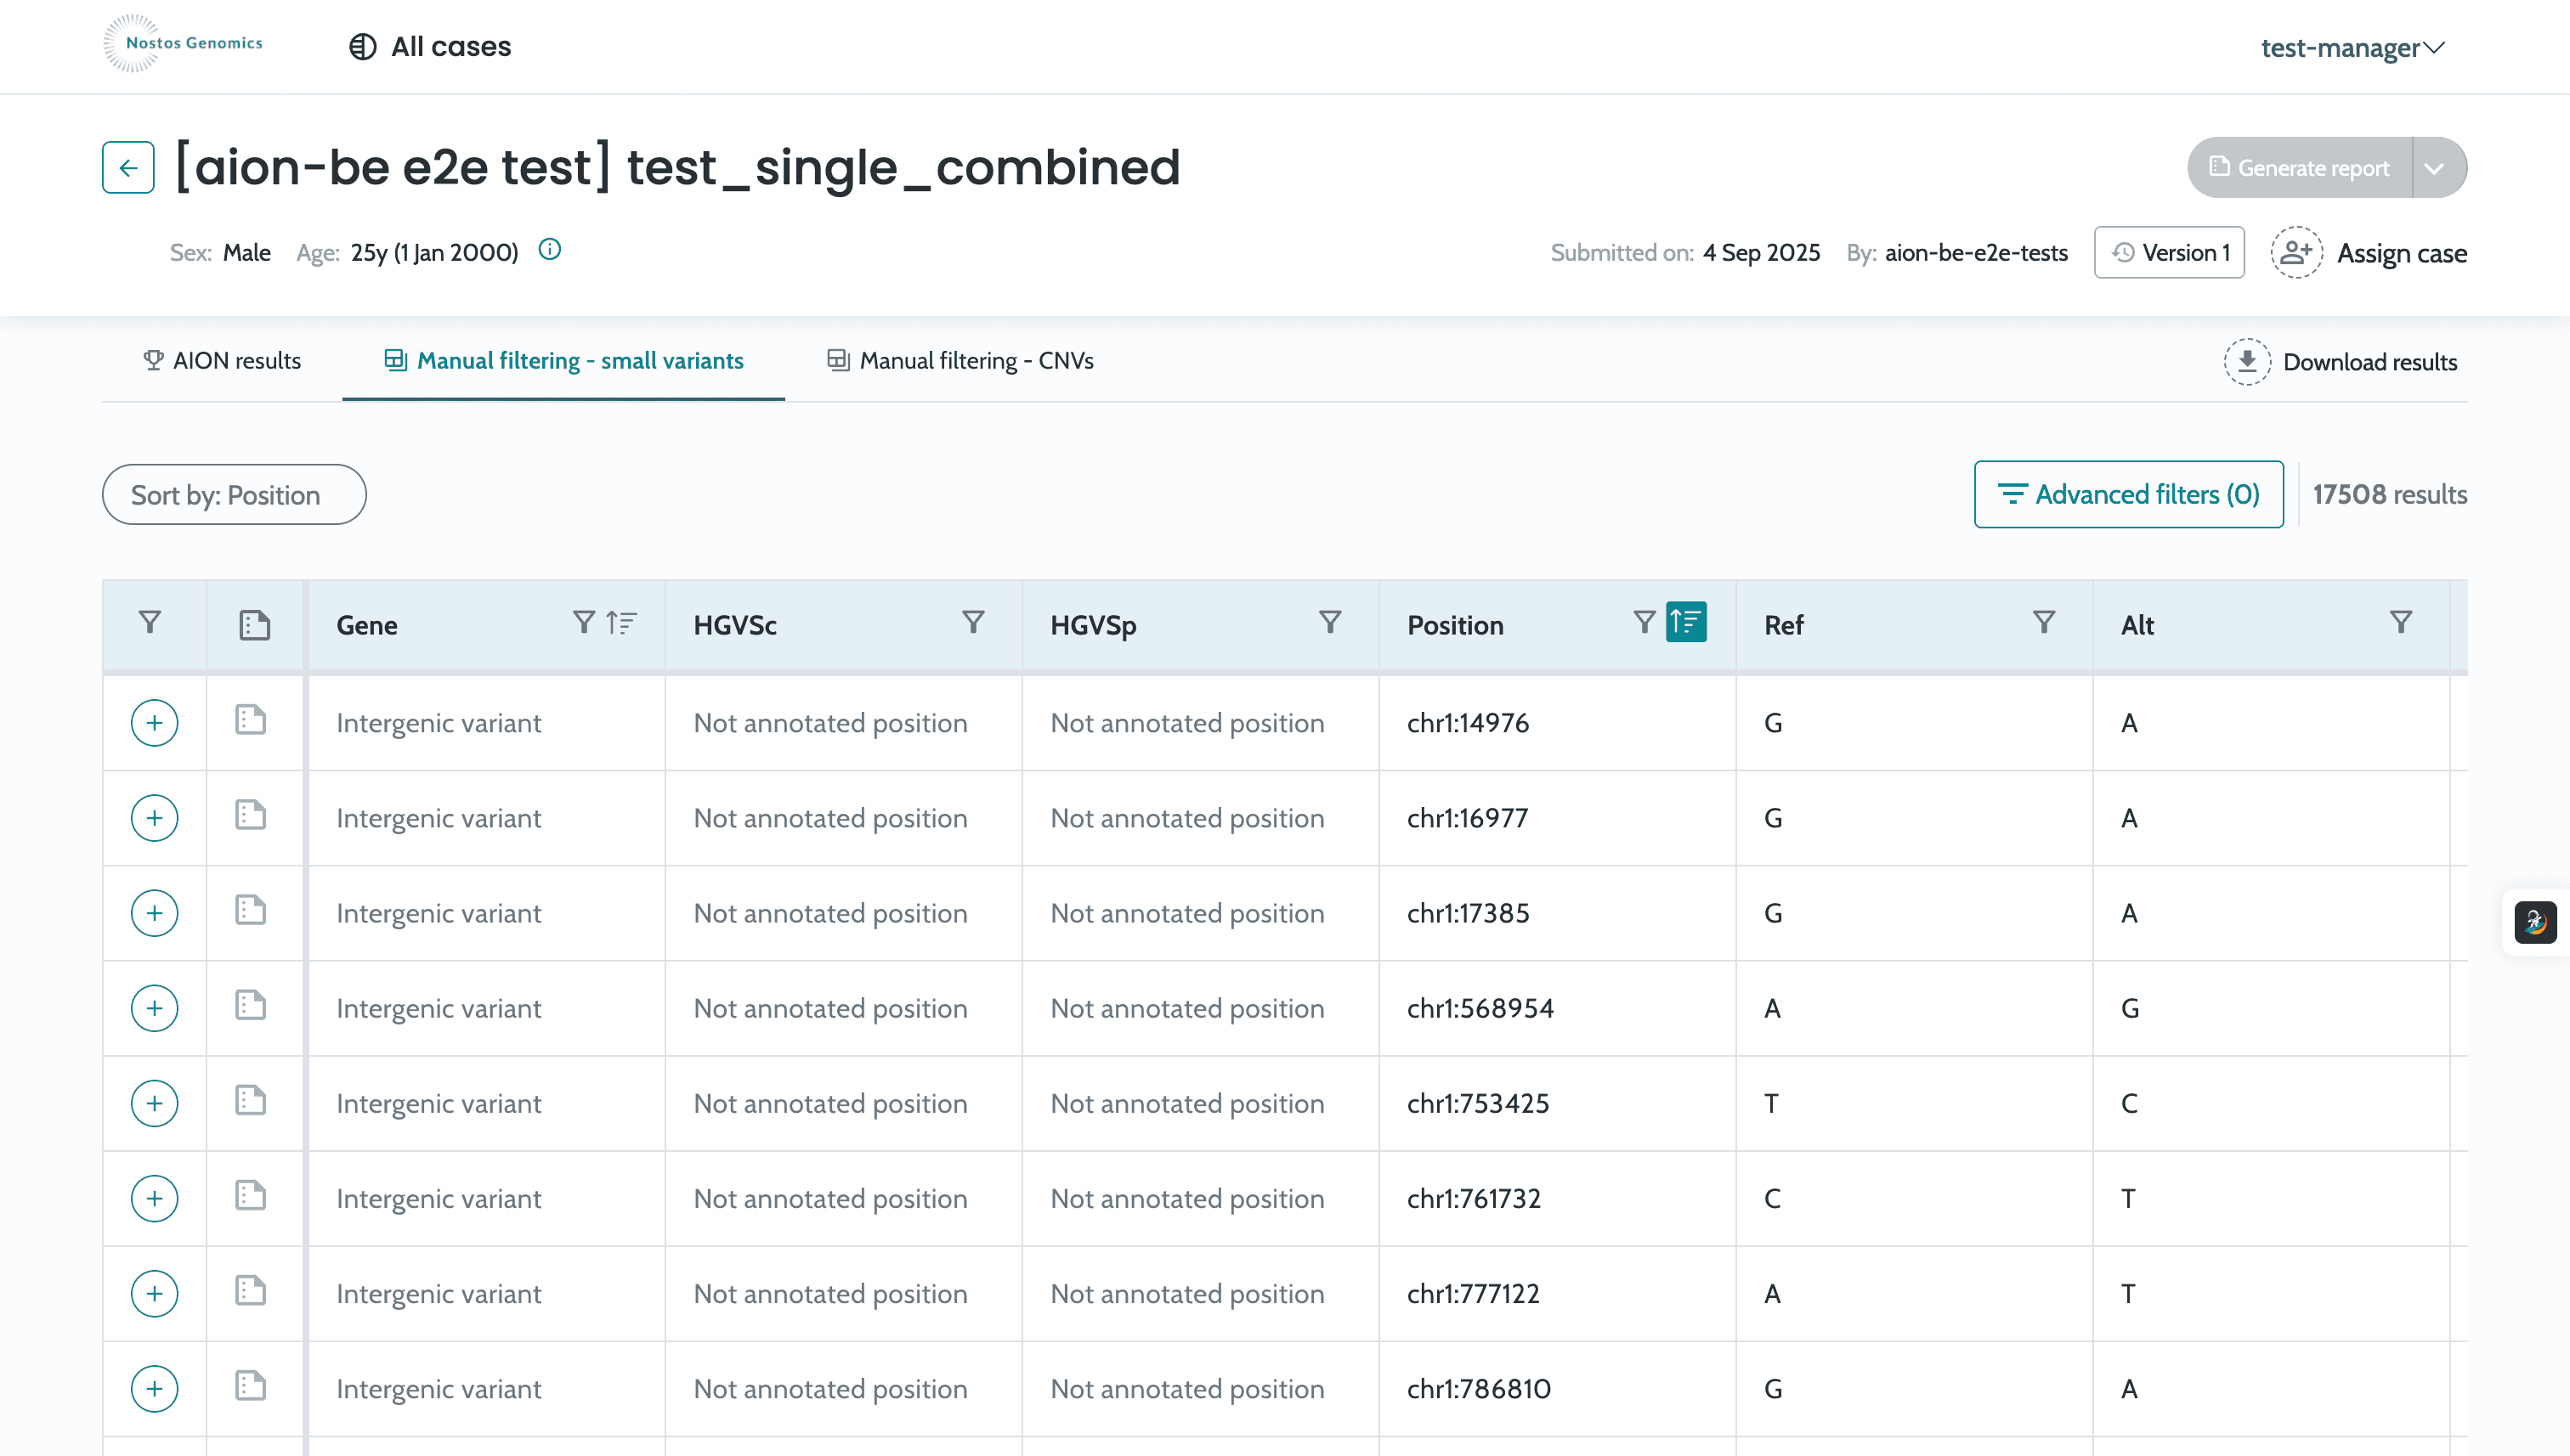
Task: Open the Manual filtering - CNVs tab
Action: (959, 361)
